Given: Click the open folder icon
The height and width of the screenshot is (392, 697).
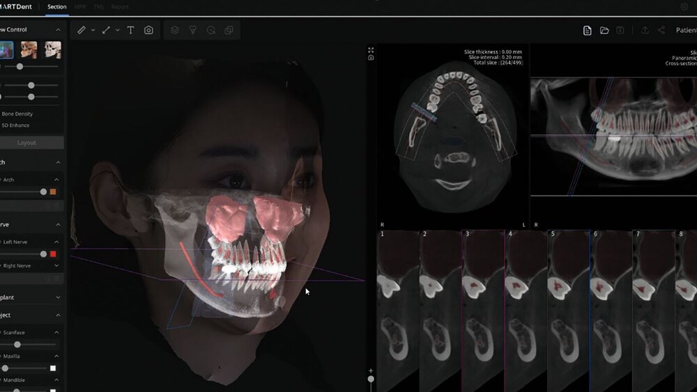Looking at the screenshot, I should pos(604,31).
